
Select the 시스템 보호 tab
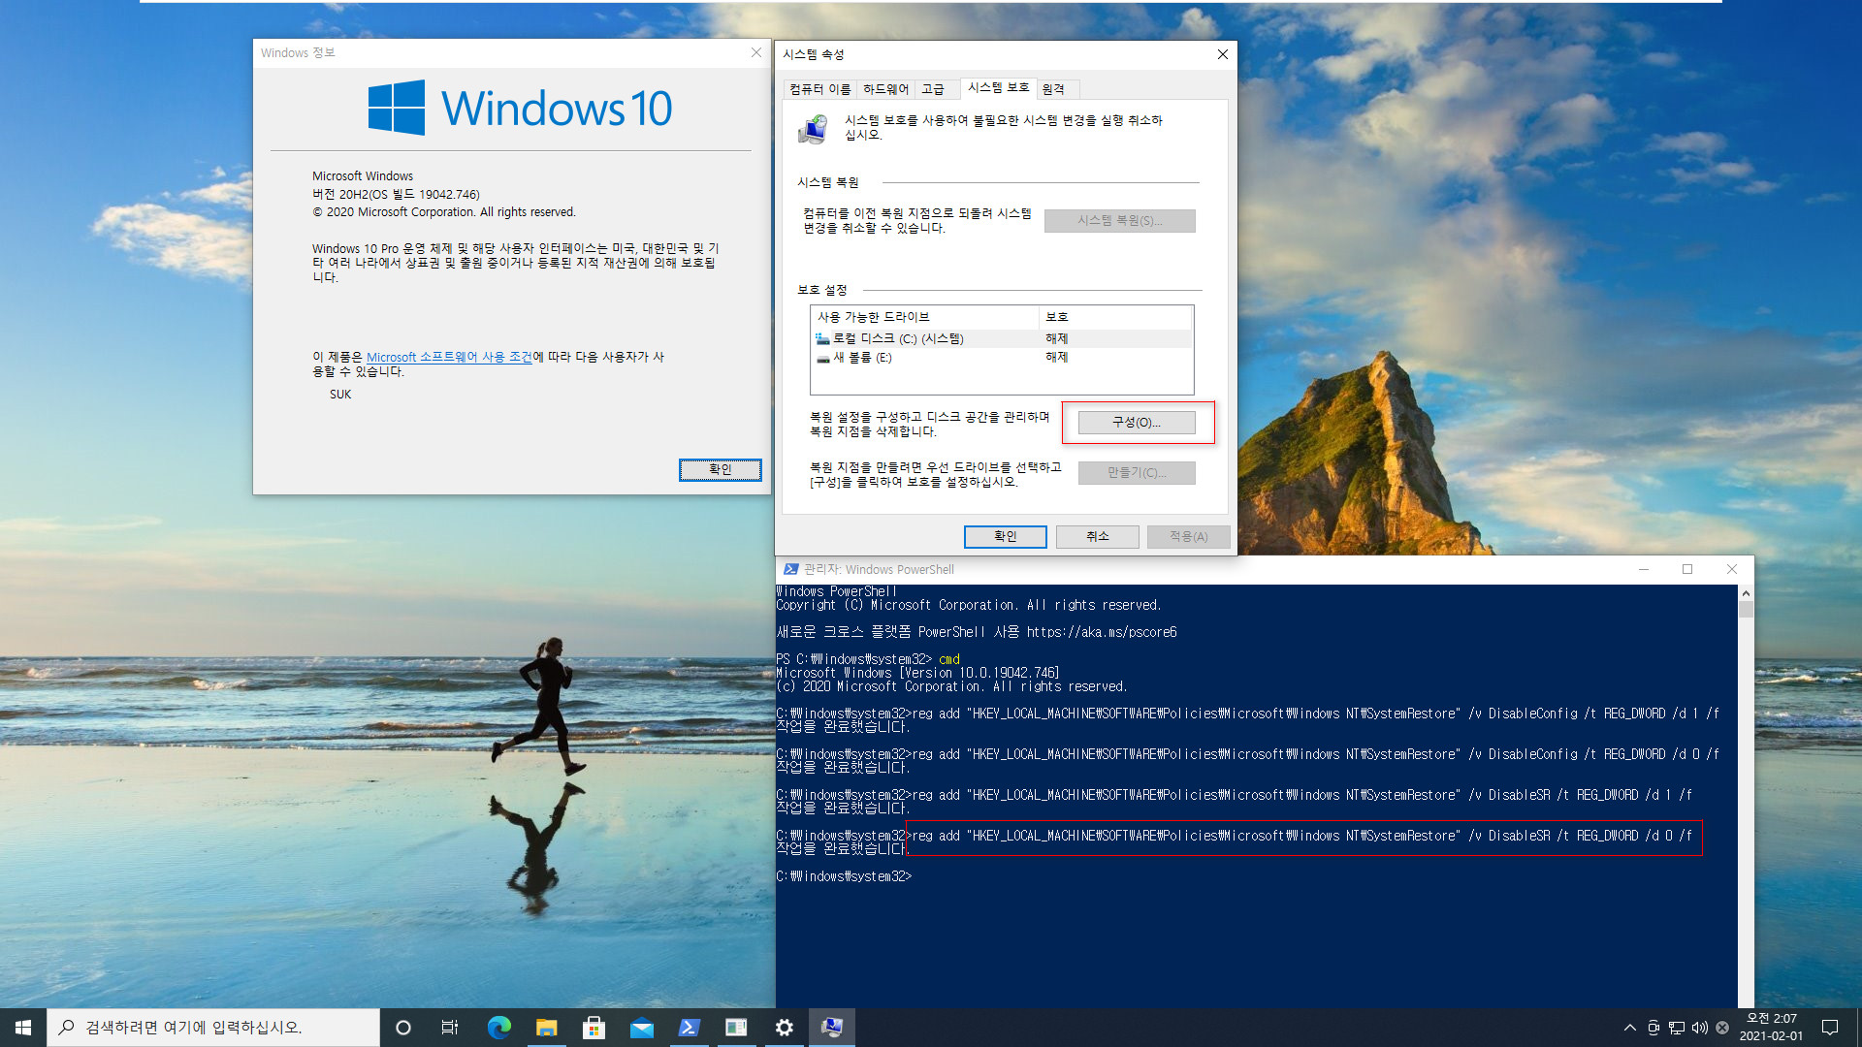coord(999,87)
